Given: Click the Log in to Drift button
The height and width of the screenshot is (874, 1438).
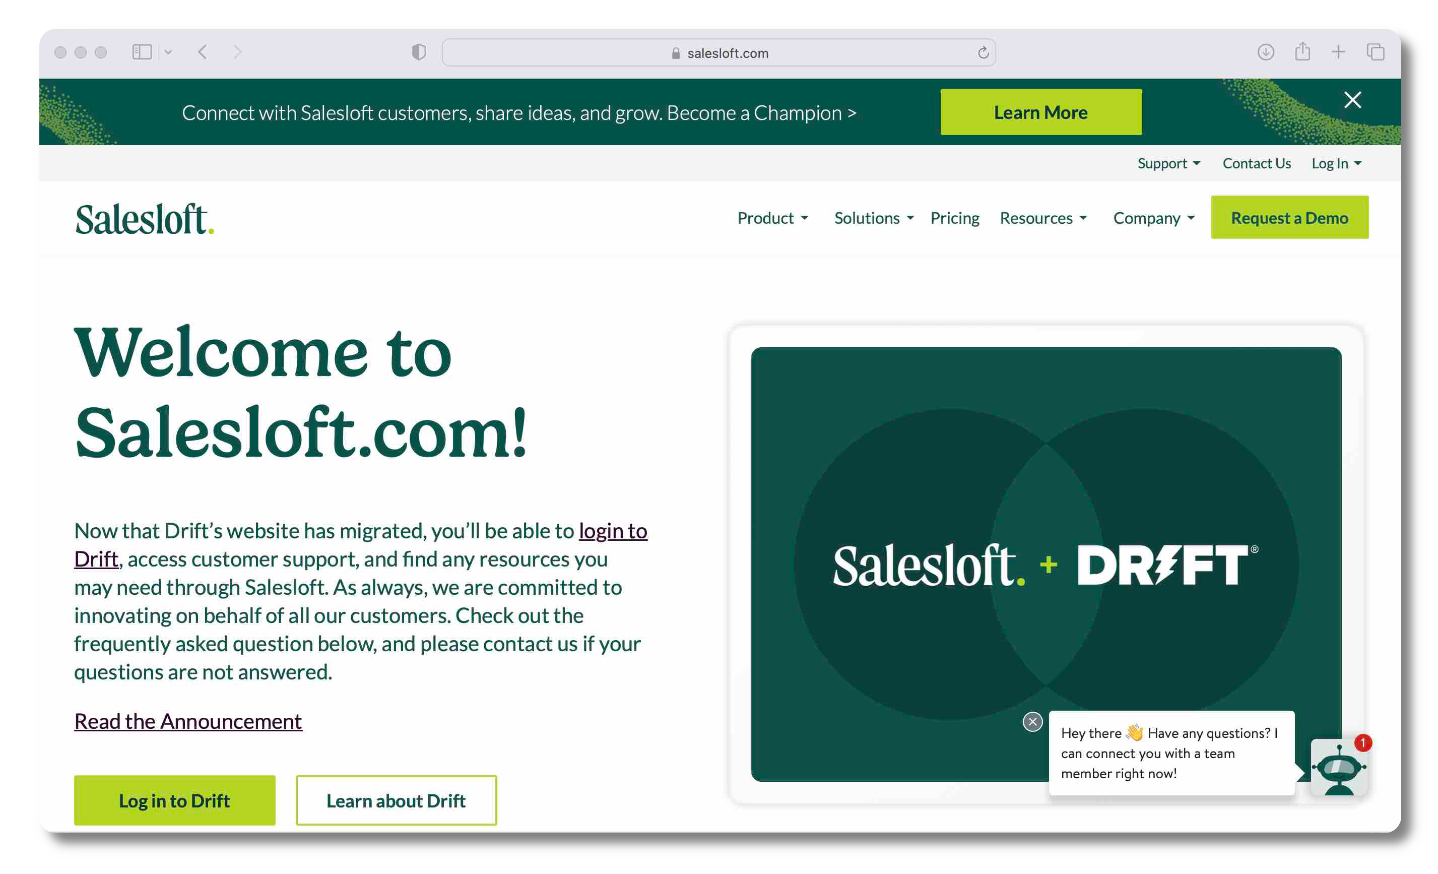Looking at the screenshot, I should (175, 799).
